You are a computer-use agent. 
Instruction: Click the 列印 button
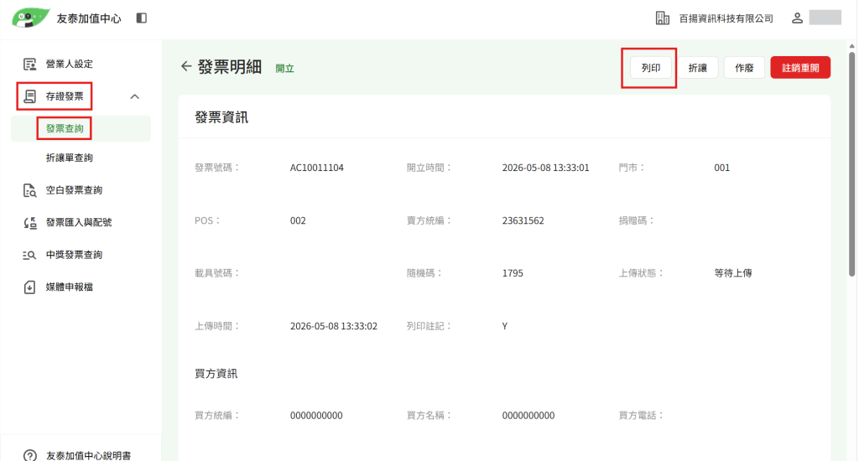point(651,68)
